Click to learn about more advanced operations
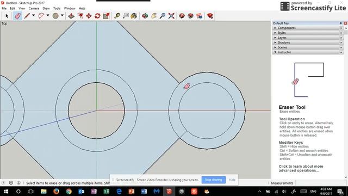The width and height of the screenshot is (348, 196). coord(301,168)
